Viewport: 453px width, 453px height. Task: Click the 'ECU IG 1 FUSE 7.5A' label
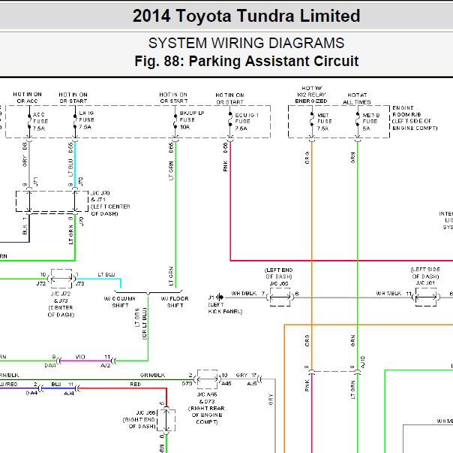247,122
